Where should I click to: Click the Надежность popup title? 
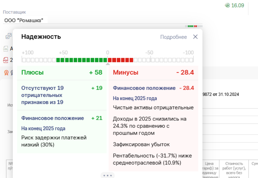coord(41,37)
